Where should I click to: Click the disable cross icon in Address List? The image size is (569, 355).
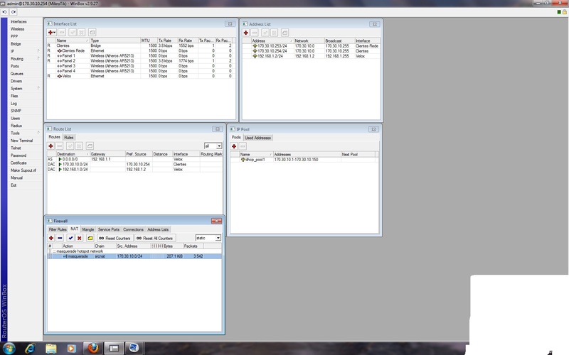(x=275, y=33)
